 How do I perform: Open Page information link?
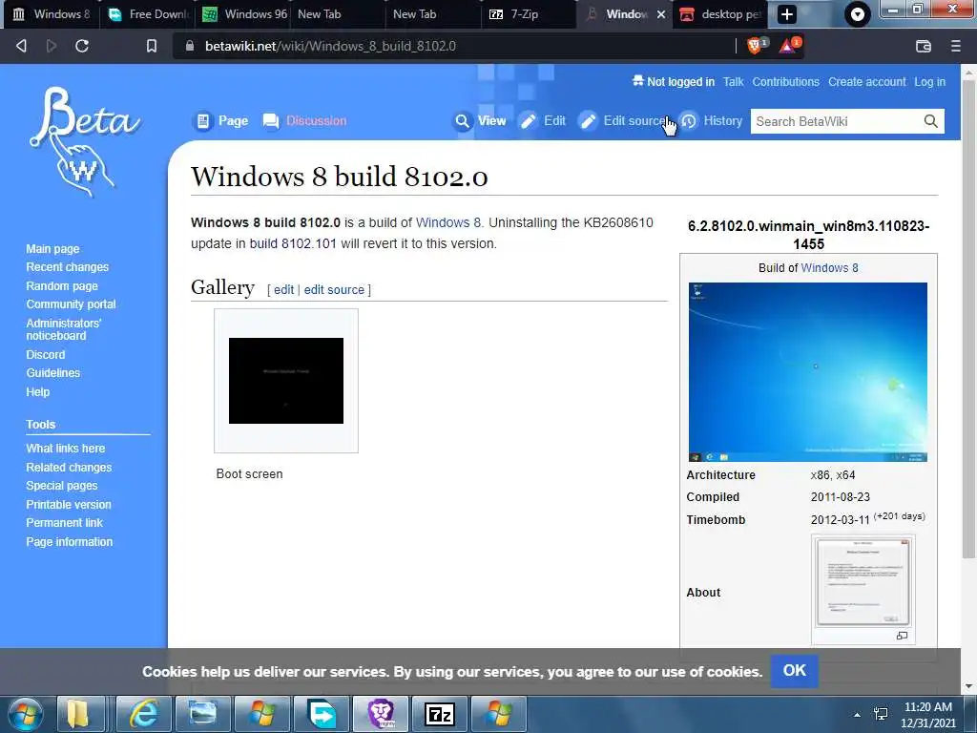tap(69, 542)
